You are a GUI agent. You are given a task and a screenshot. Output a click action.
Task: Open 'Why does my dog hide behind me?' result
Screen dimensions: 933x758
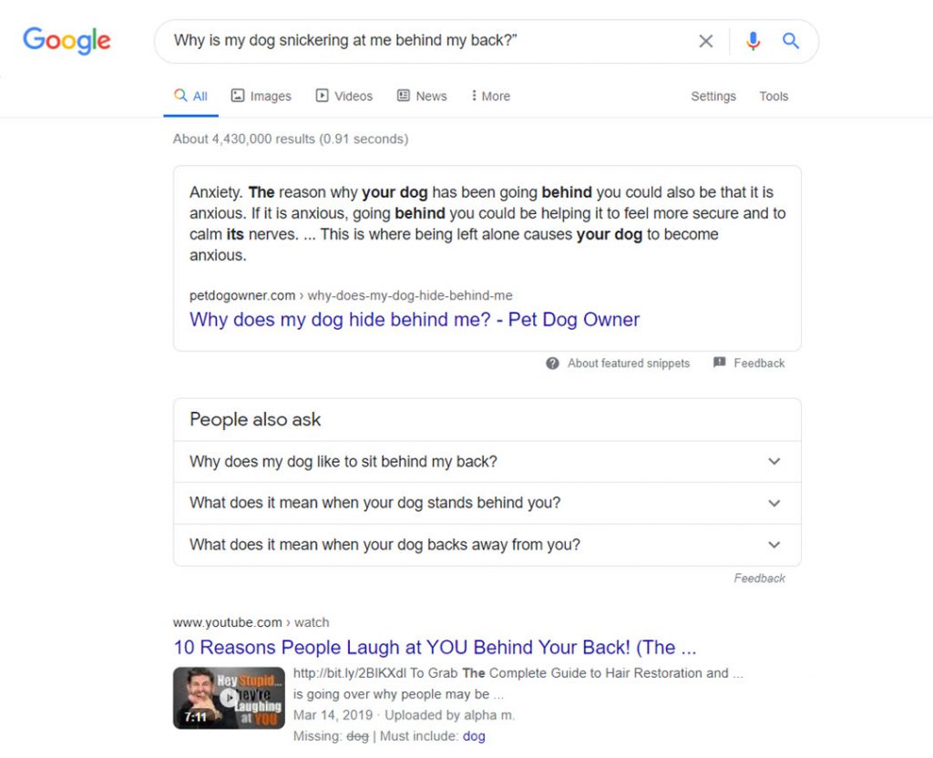coord(413,320)
